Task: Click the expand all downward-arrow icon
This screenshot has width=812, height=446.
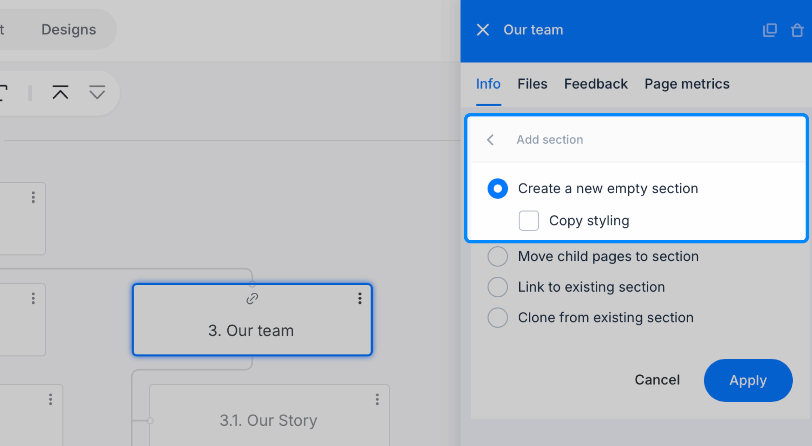Action: pyautogui.click(x=97, y=93)
